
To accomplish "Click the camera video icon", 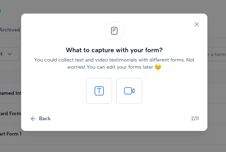I will pos(129,91).
